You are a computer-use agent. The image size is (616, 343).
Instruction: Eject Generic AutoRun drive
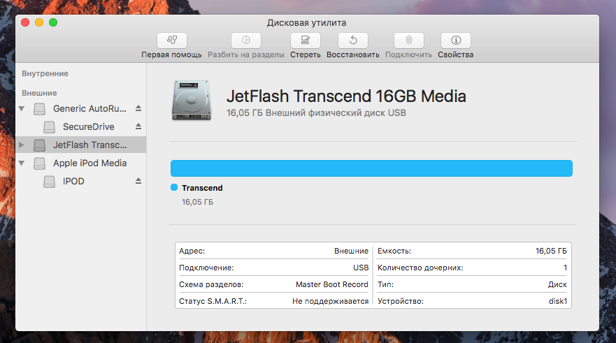[138, 108]
